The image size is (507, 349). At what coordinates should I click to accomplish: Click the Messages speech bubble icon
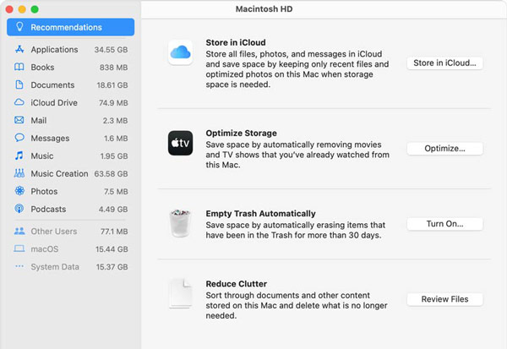(x=19, y=138)
